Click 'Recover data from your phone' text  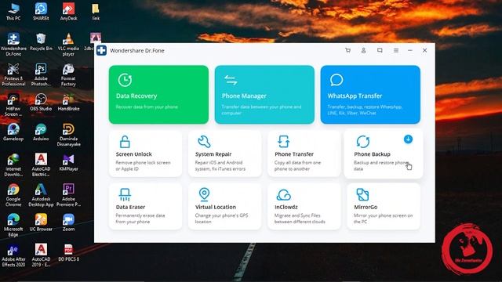click(x=147, y=107)
